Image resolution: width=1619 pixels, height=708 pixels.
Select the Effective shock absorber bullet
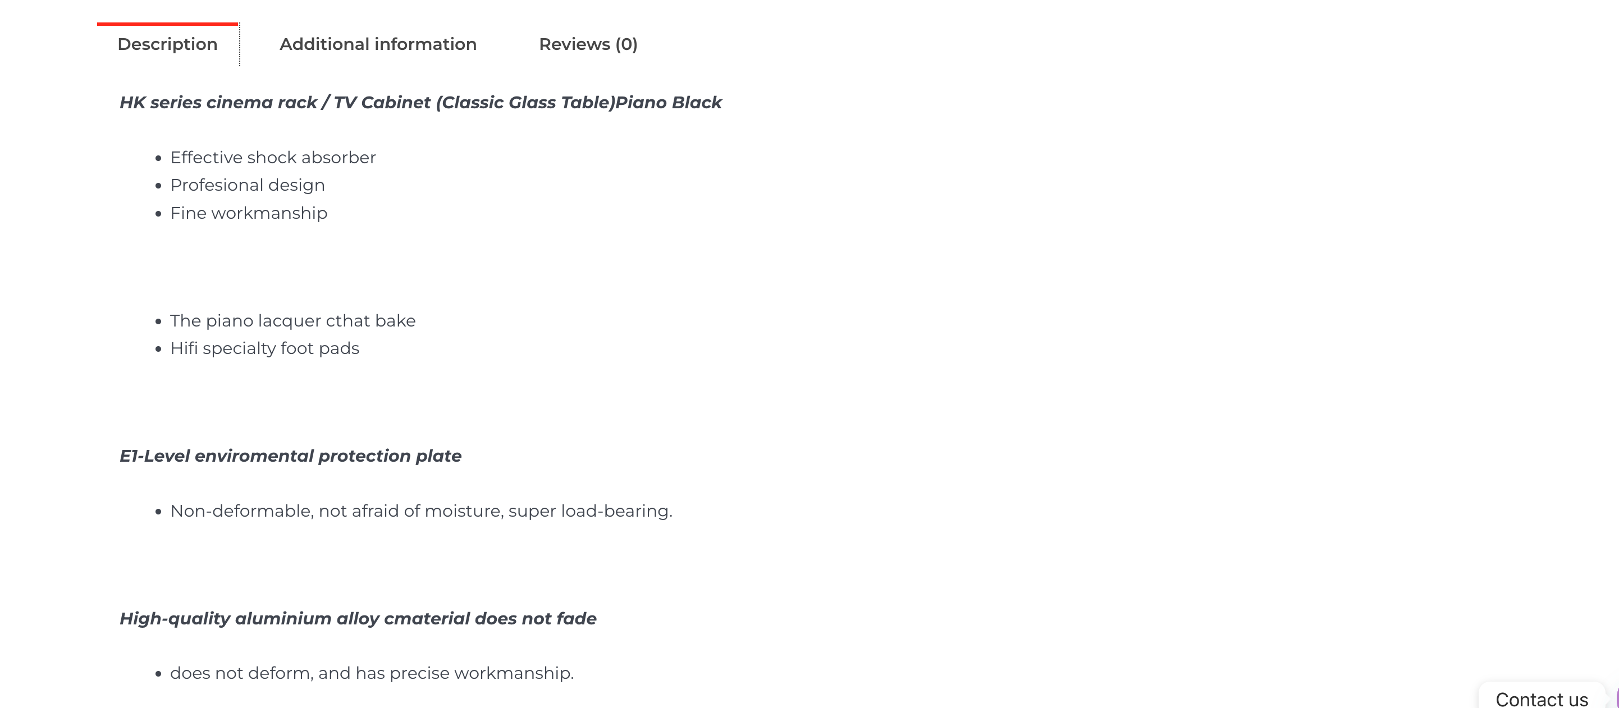(x=273, y=157)
